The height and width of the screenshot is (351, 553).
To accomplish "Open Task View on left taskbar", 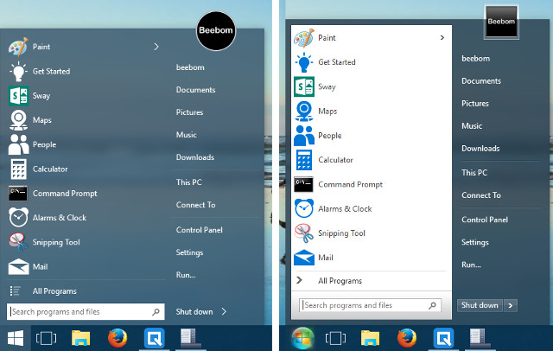I will click(46, 338).
